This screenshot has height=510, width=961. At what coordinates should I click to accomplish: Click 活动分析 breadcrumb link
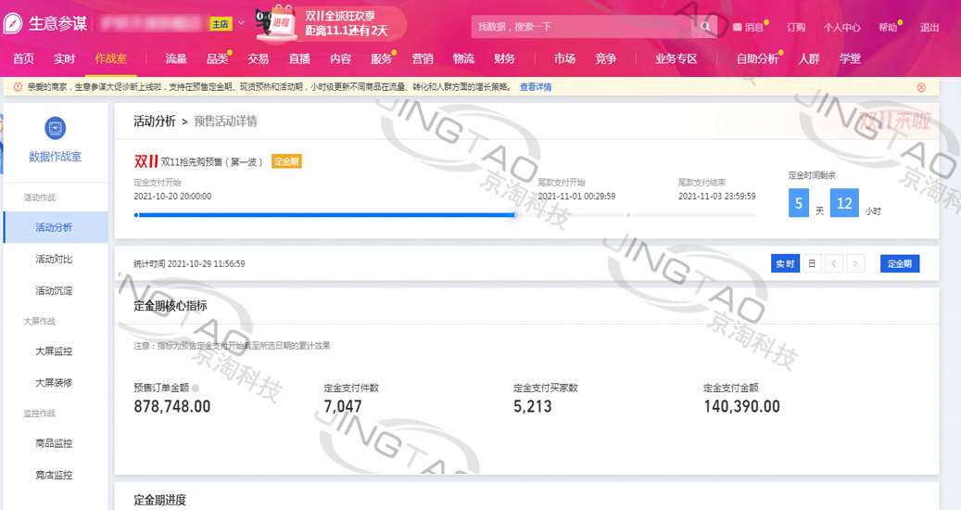[x=155, y=121]
